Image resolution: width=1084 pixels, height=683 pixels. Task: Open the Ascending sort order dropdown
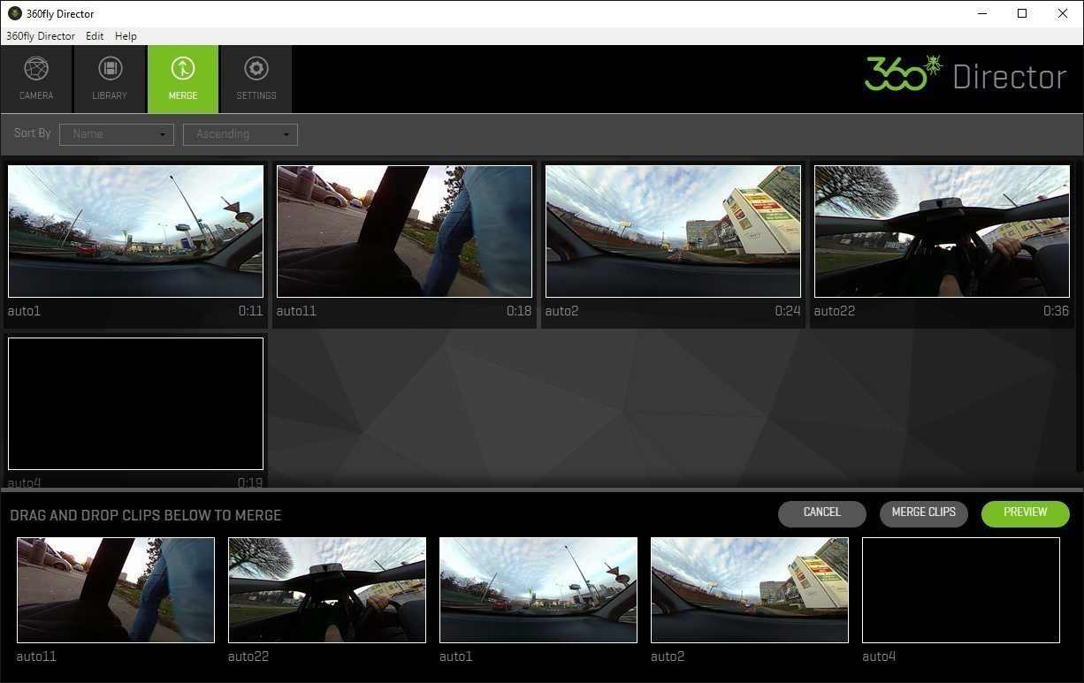coord(240,134)
